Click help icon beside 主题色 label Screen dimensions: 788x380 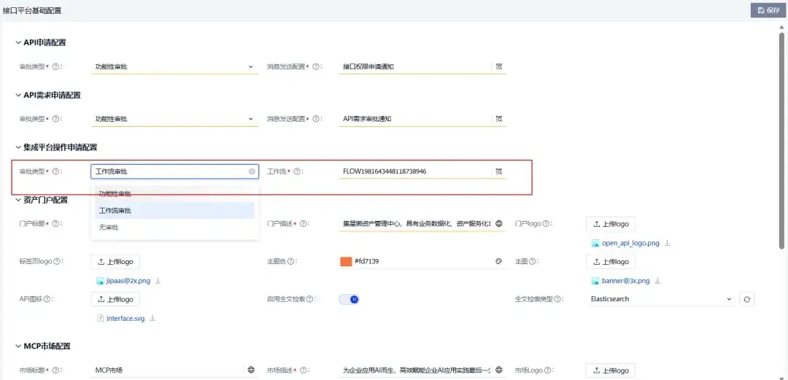click(x=290, y=261)
